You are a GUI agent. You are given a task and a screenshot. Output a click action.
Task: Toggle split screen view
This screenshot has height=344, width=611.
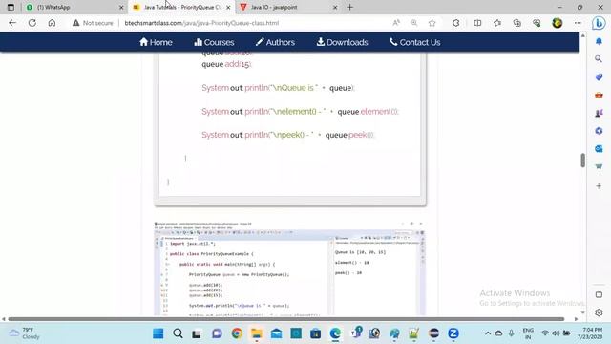click(x=477, y=23)
